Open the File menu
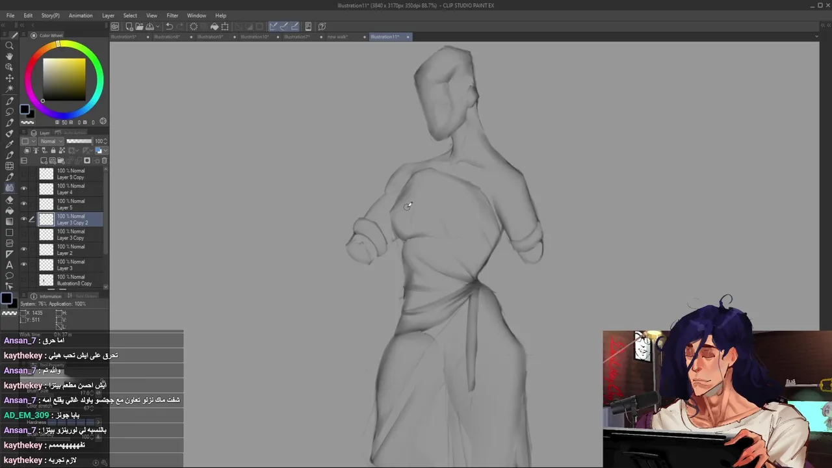This screenshot has height=468, width=832. tap(10, 16)
